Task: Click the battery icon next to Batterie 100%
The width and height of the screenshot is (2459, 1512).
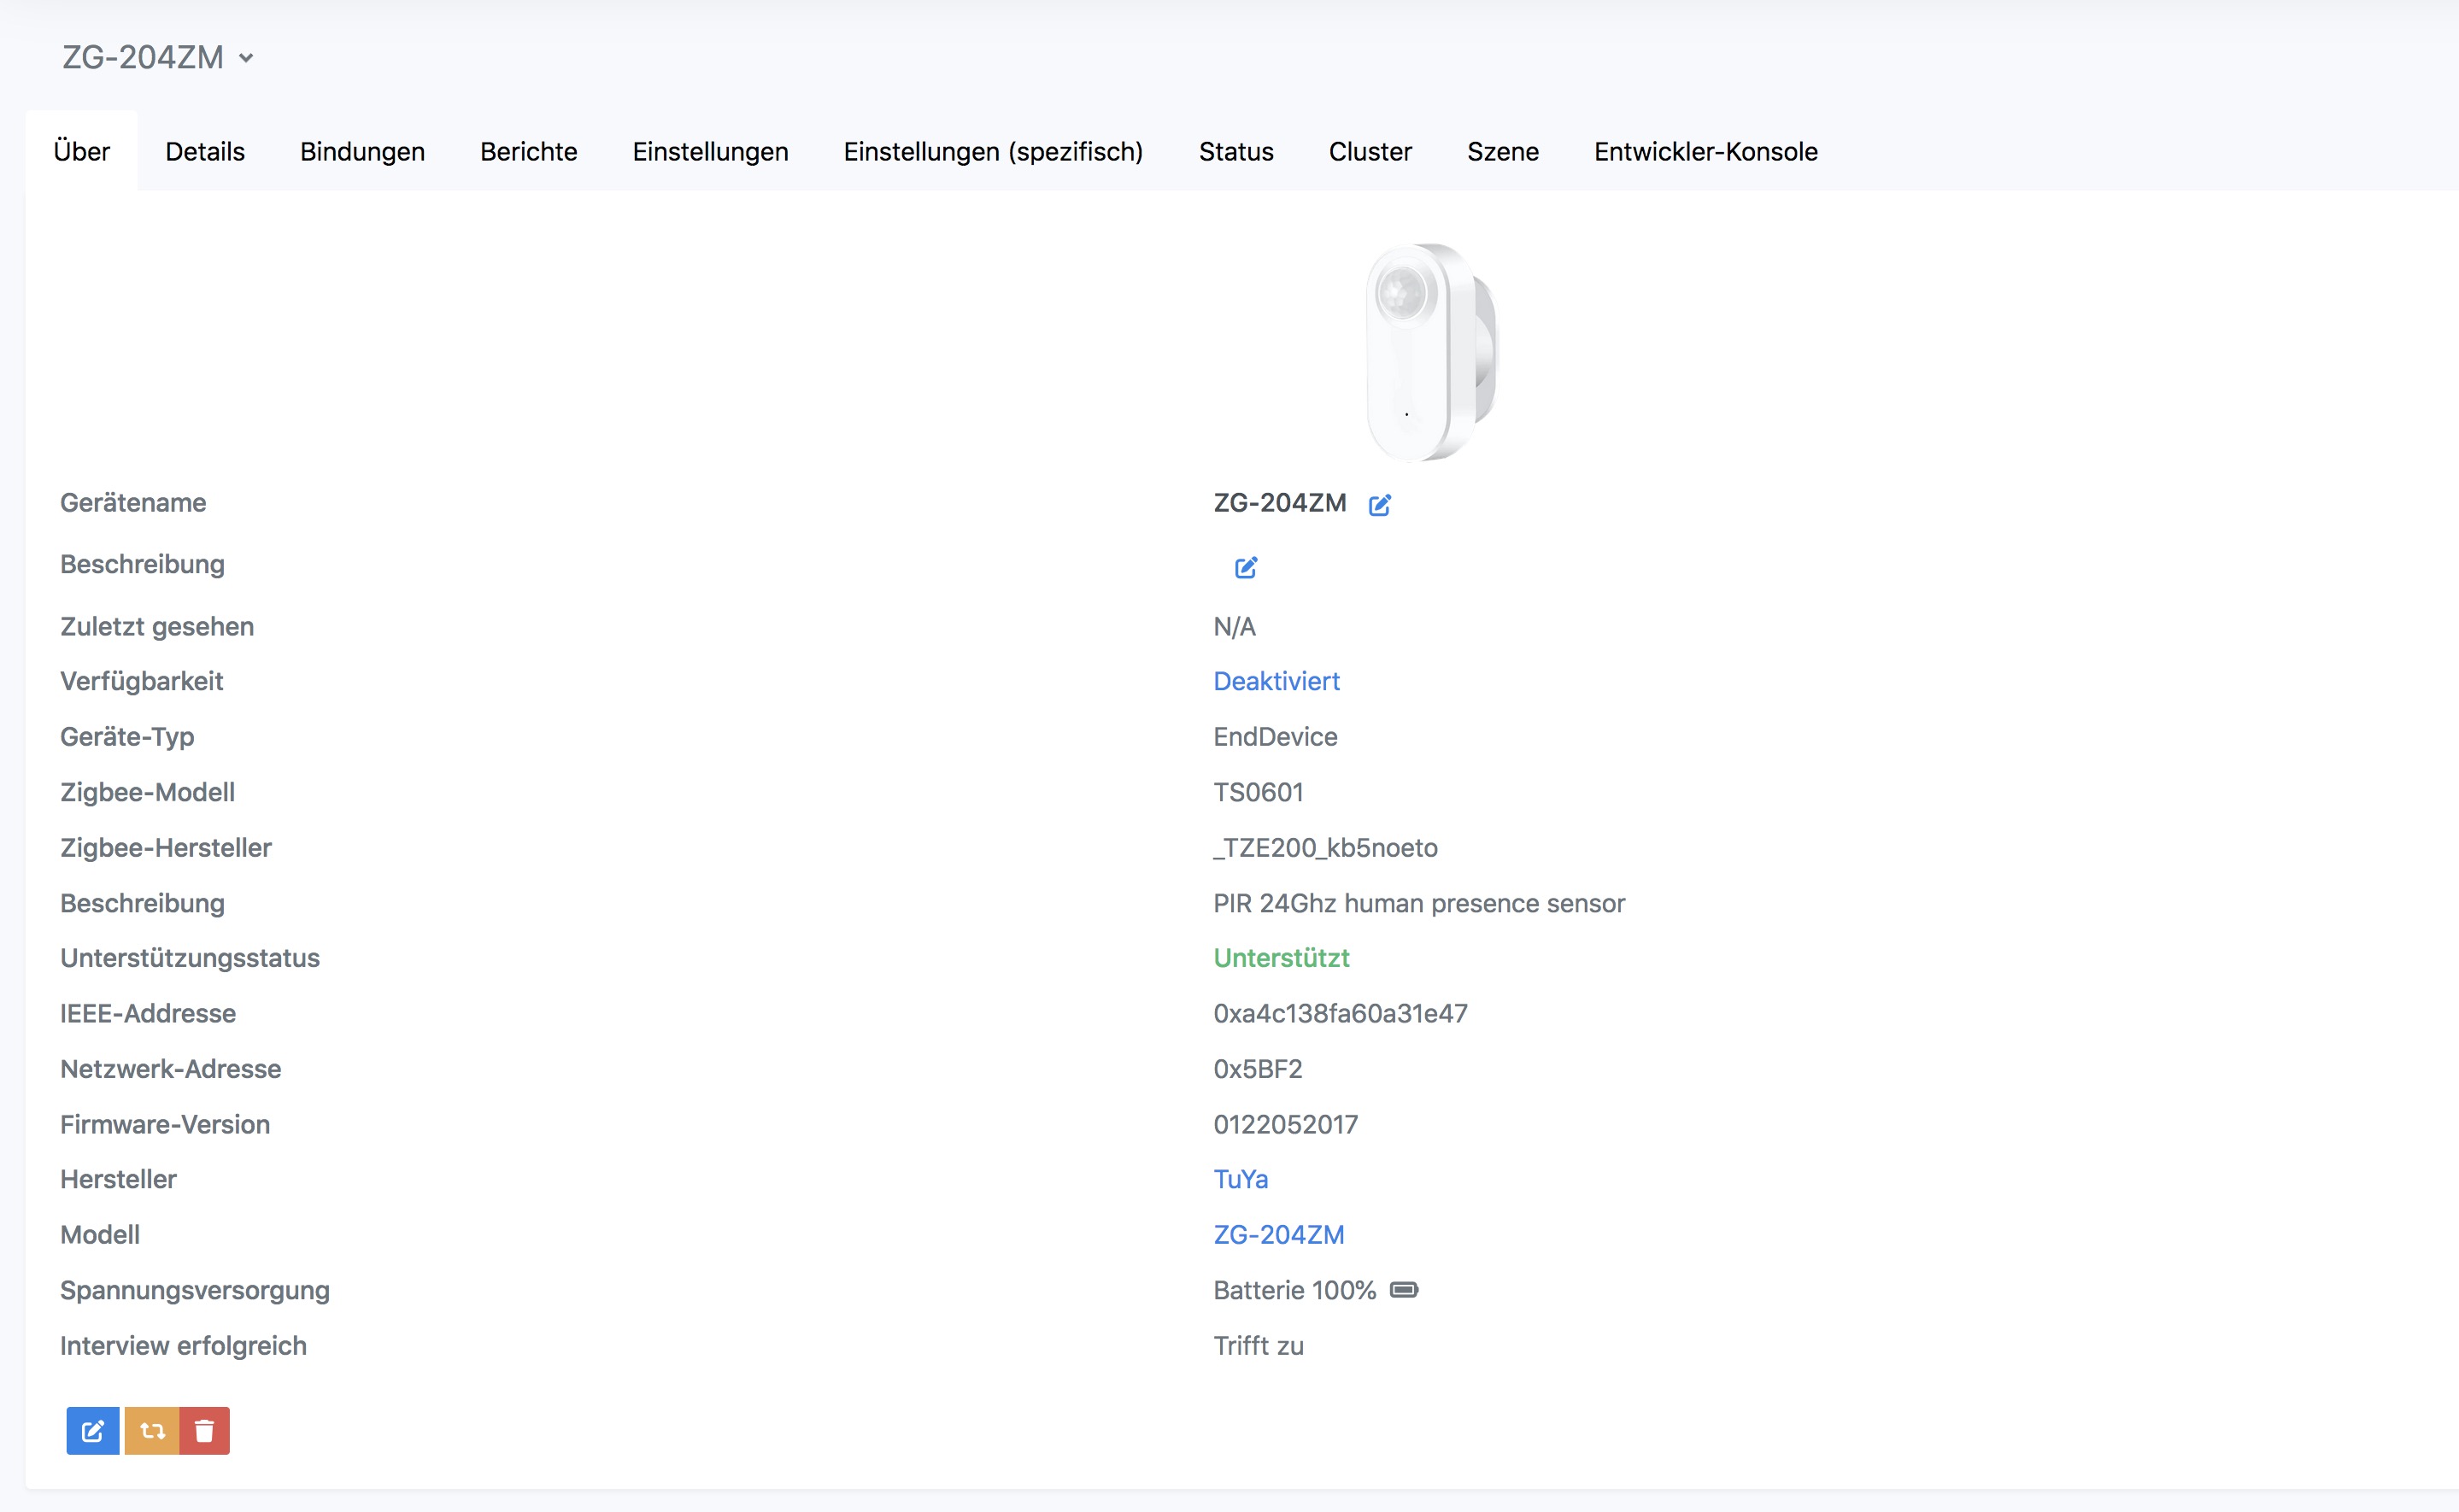Action: pos(1404,1290)
